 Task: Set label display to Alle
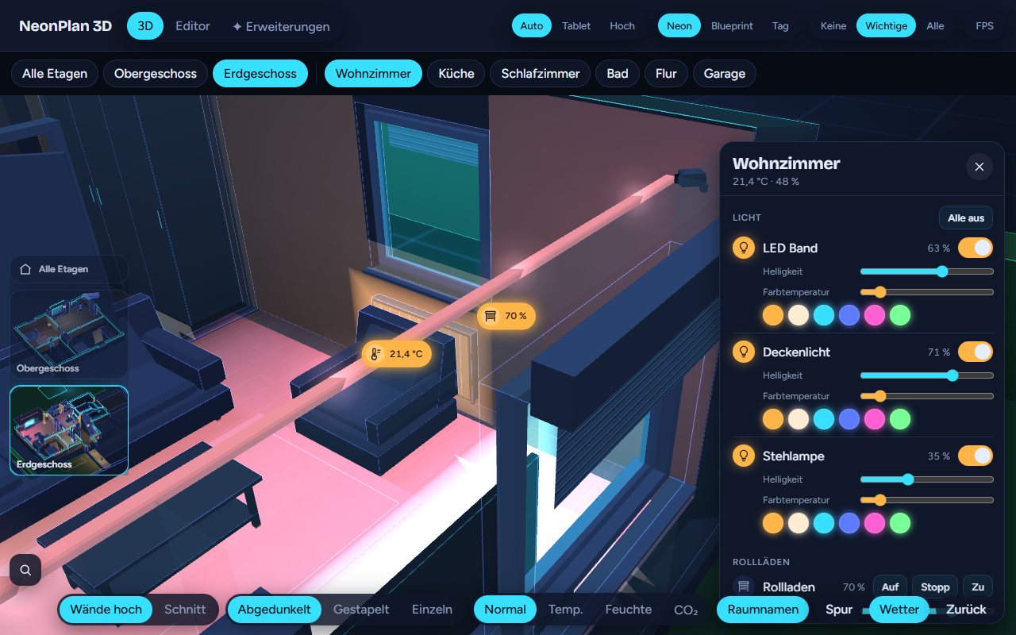(935, 26)
